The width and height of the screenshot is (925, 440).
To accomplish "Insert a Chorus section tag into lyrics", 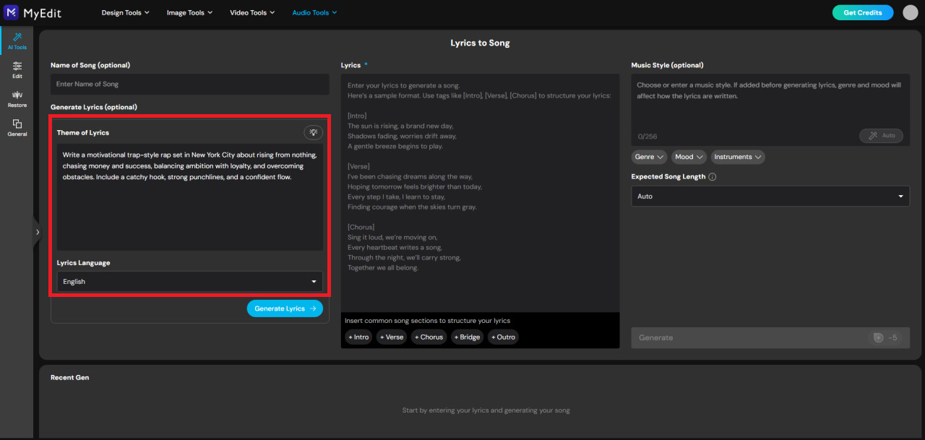I will (429, 337).
